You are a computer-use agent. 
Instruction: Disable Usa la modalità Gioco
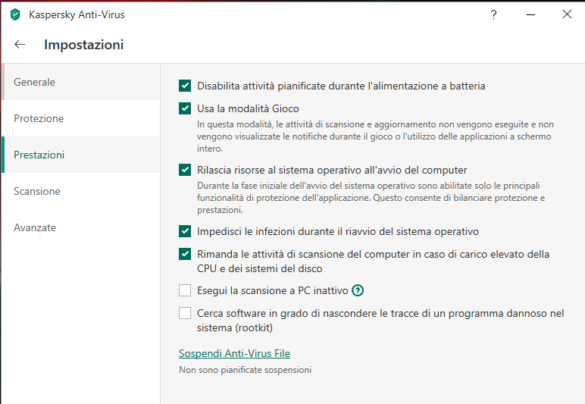tap(185, 108)
